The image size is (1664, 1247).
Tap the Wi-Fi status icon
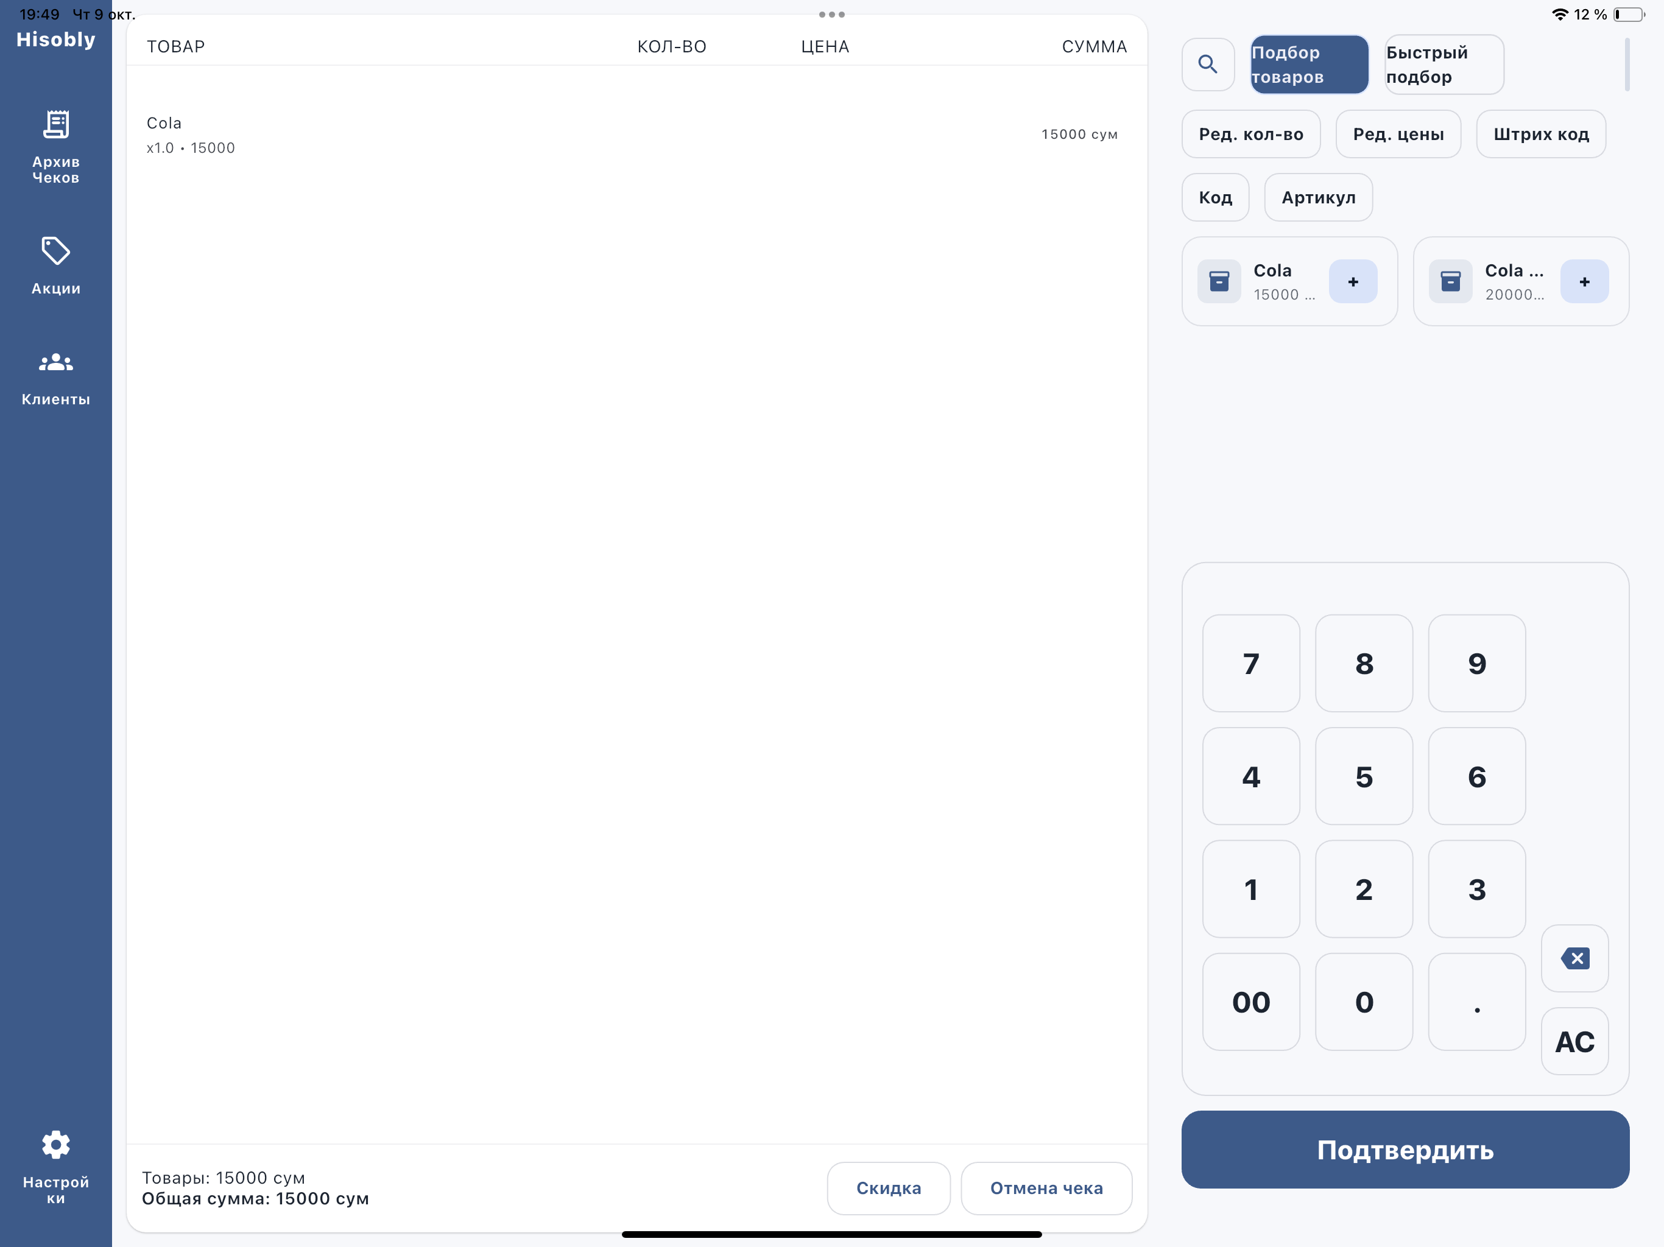pyautogui.click(x=1560, y=14)
